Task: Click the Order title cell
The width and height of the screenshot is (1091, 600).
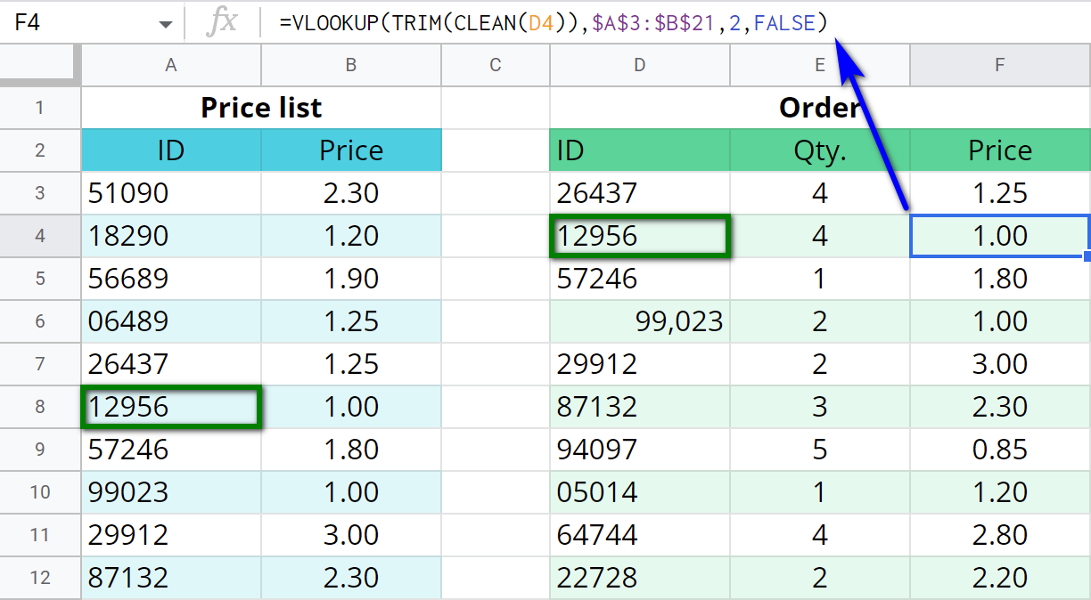Action: point(819,107)
